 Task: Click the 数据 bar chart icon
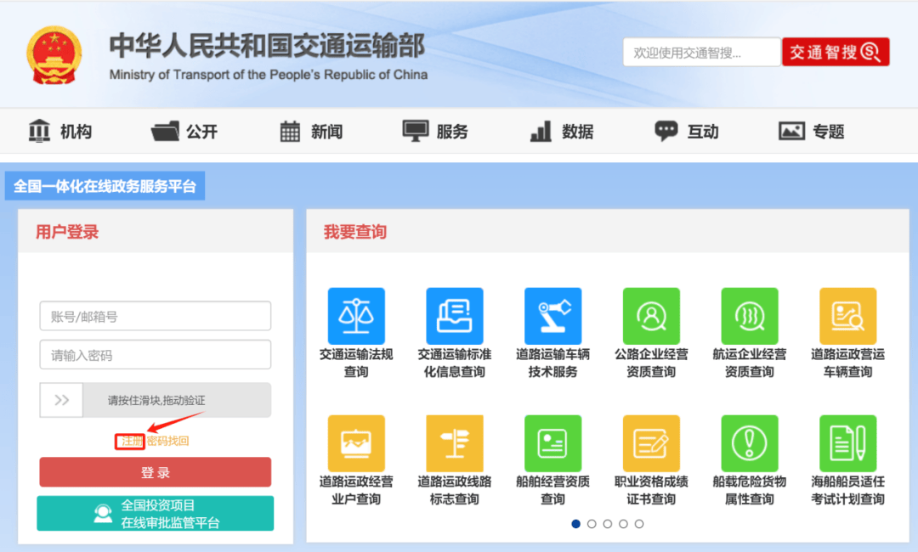click(541, 131)
